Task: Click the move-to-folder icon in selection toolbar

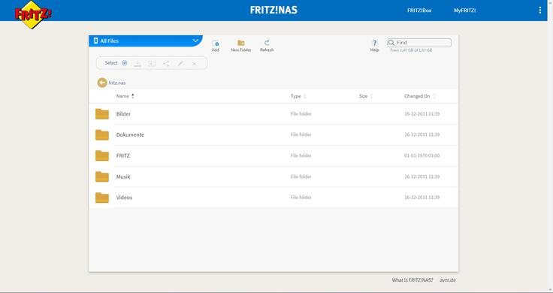Action: point(152,63)
